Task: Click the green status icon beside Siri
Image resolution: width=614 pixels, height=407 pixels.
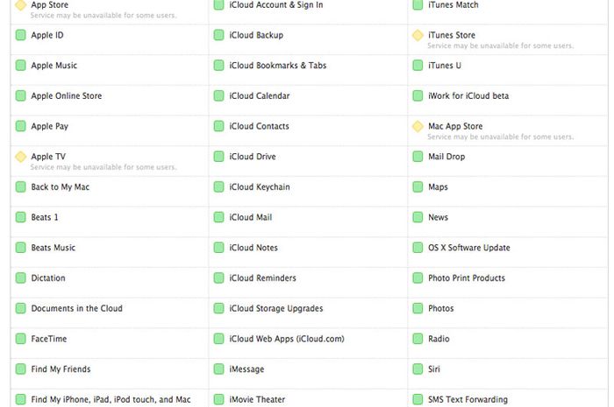Action: pos(418,369)
